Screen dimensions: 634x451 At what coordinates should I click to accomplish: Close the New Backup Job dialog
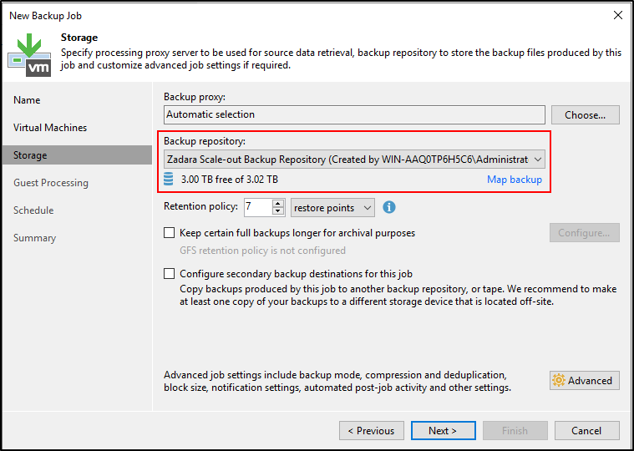pos(618,15)
